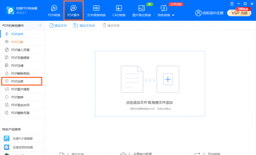Select PDF删除页面 in the sidebar
The height and width of the screenshot is (155, 256).
click(x=22, y=113)
